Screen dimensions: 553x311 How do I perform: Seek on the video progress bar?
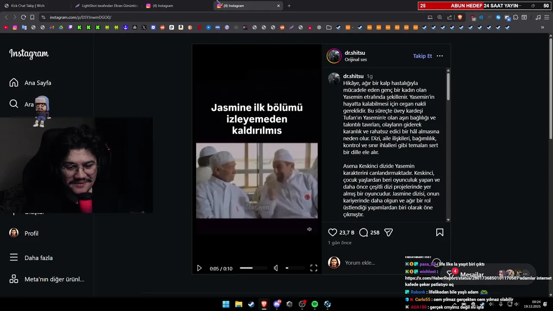click(253, 268)
